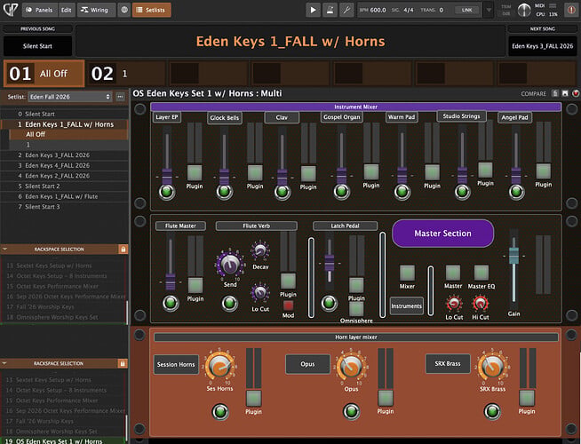This screenshot has width=581, height=444.
Task: Open the tuner wrench icon
Action: click(x=346, y=10)
